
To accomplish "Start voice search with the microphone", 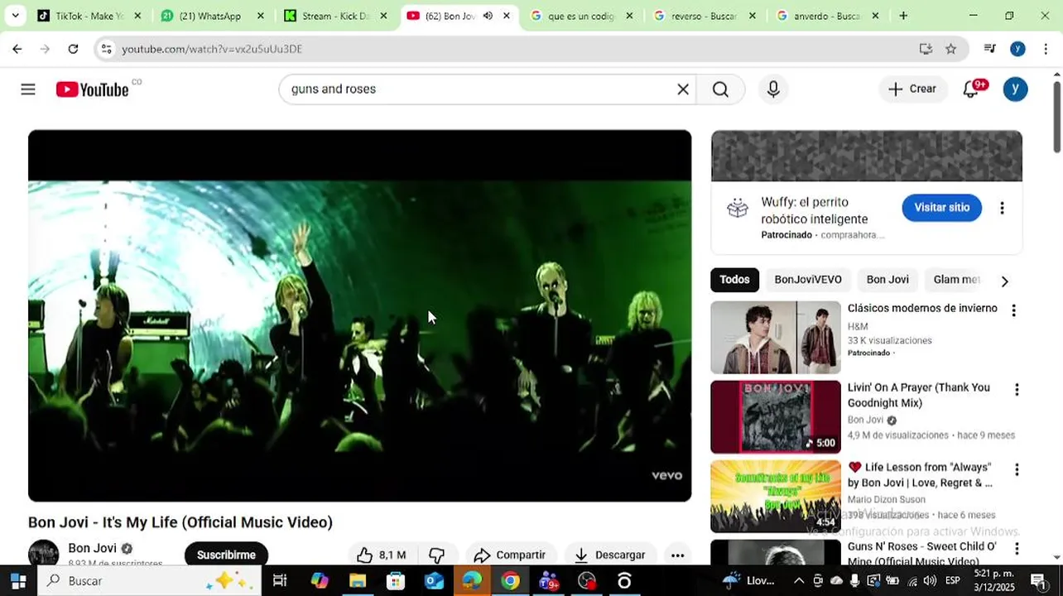I will 773,89.
